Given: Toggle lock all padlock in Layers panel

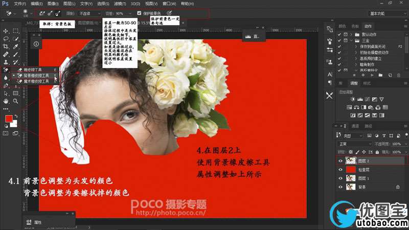Looking at the screenshot, I should [x=377, y=152].
